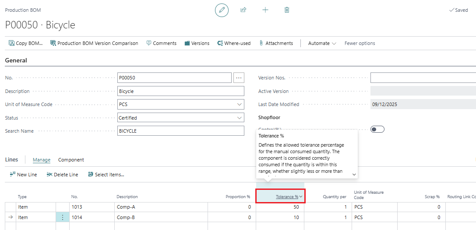This screenshot has width=476, height=230.
Task: Click the share icon at top
Action: point(243,10)
